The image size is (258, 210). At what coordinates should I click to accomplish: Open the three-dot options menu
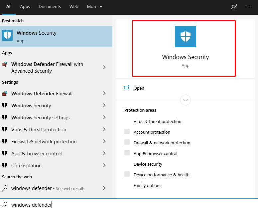tap(248, 6)
